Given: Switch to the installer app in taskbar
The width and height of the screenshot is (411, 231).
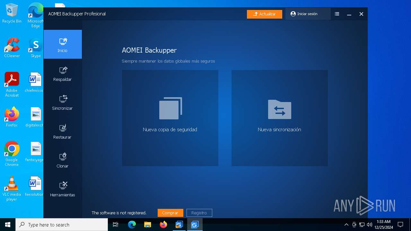Looking at the screenshot, I should [179, 225].
